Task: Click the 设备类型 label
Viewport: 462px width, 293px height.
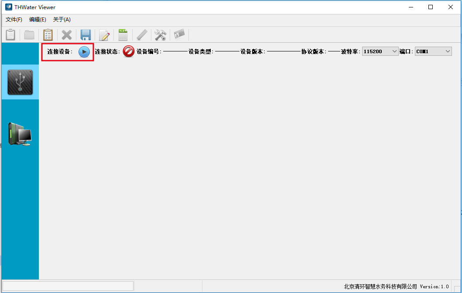Action: pos(201,51)
